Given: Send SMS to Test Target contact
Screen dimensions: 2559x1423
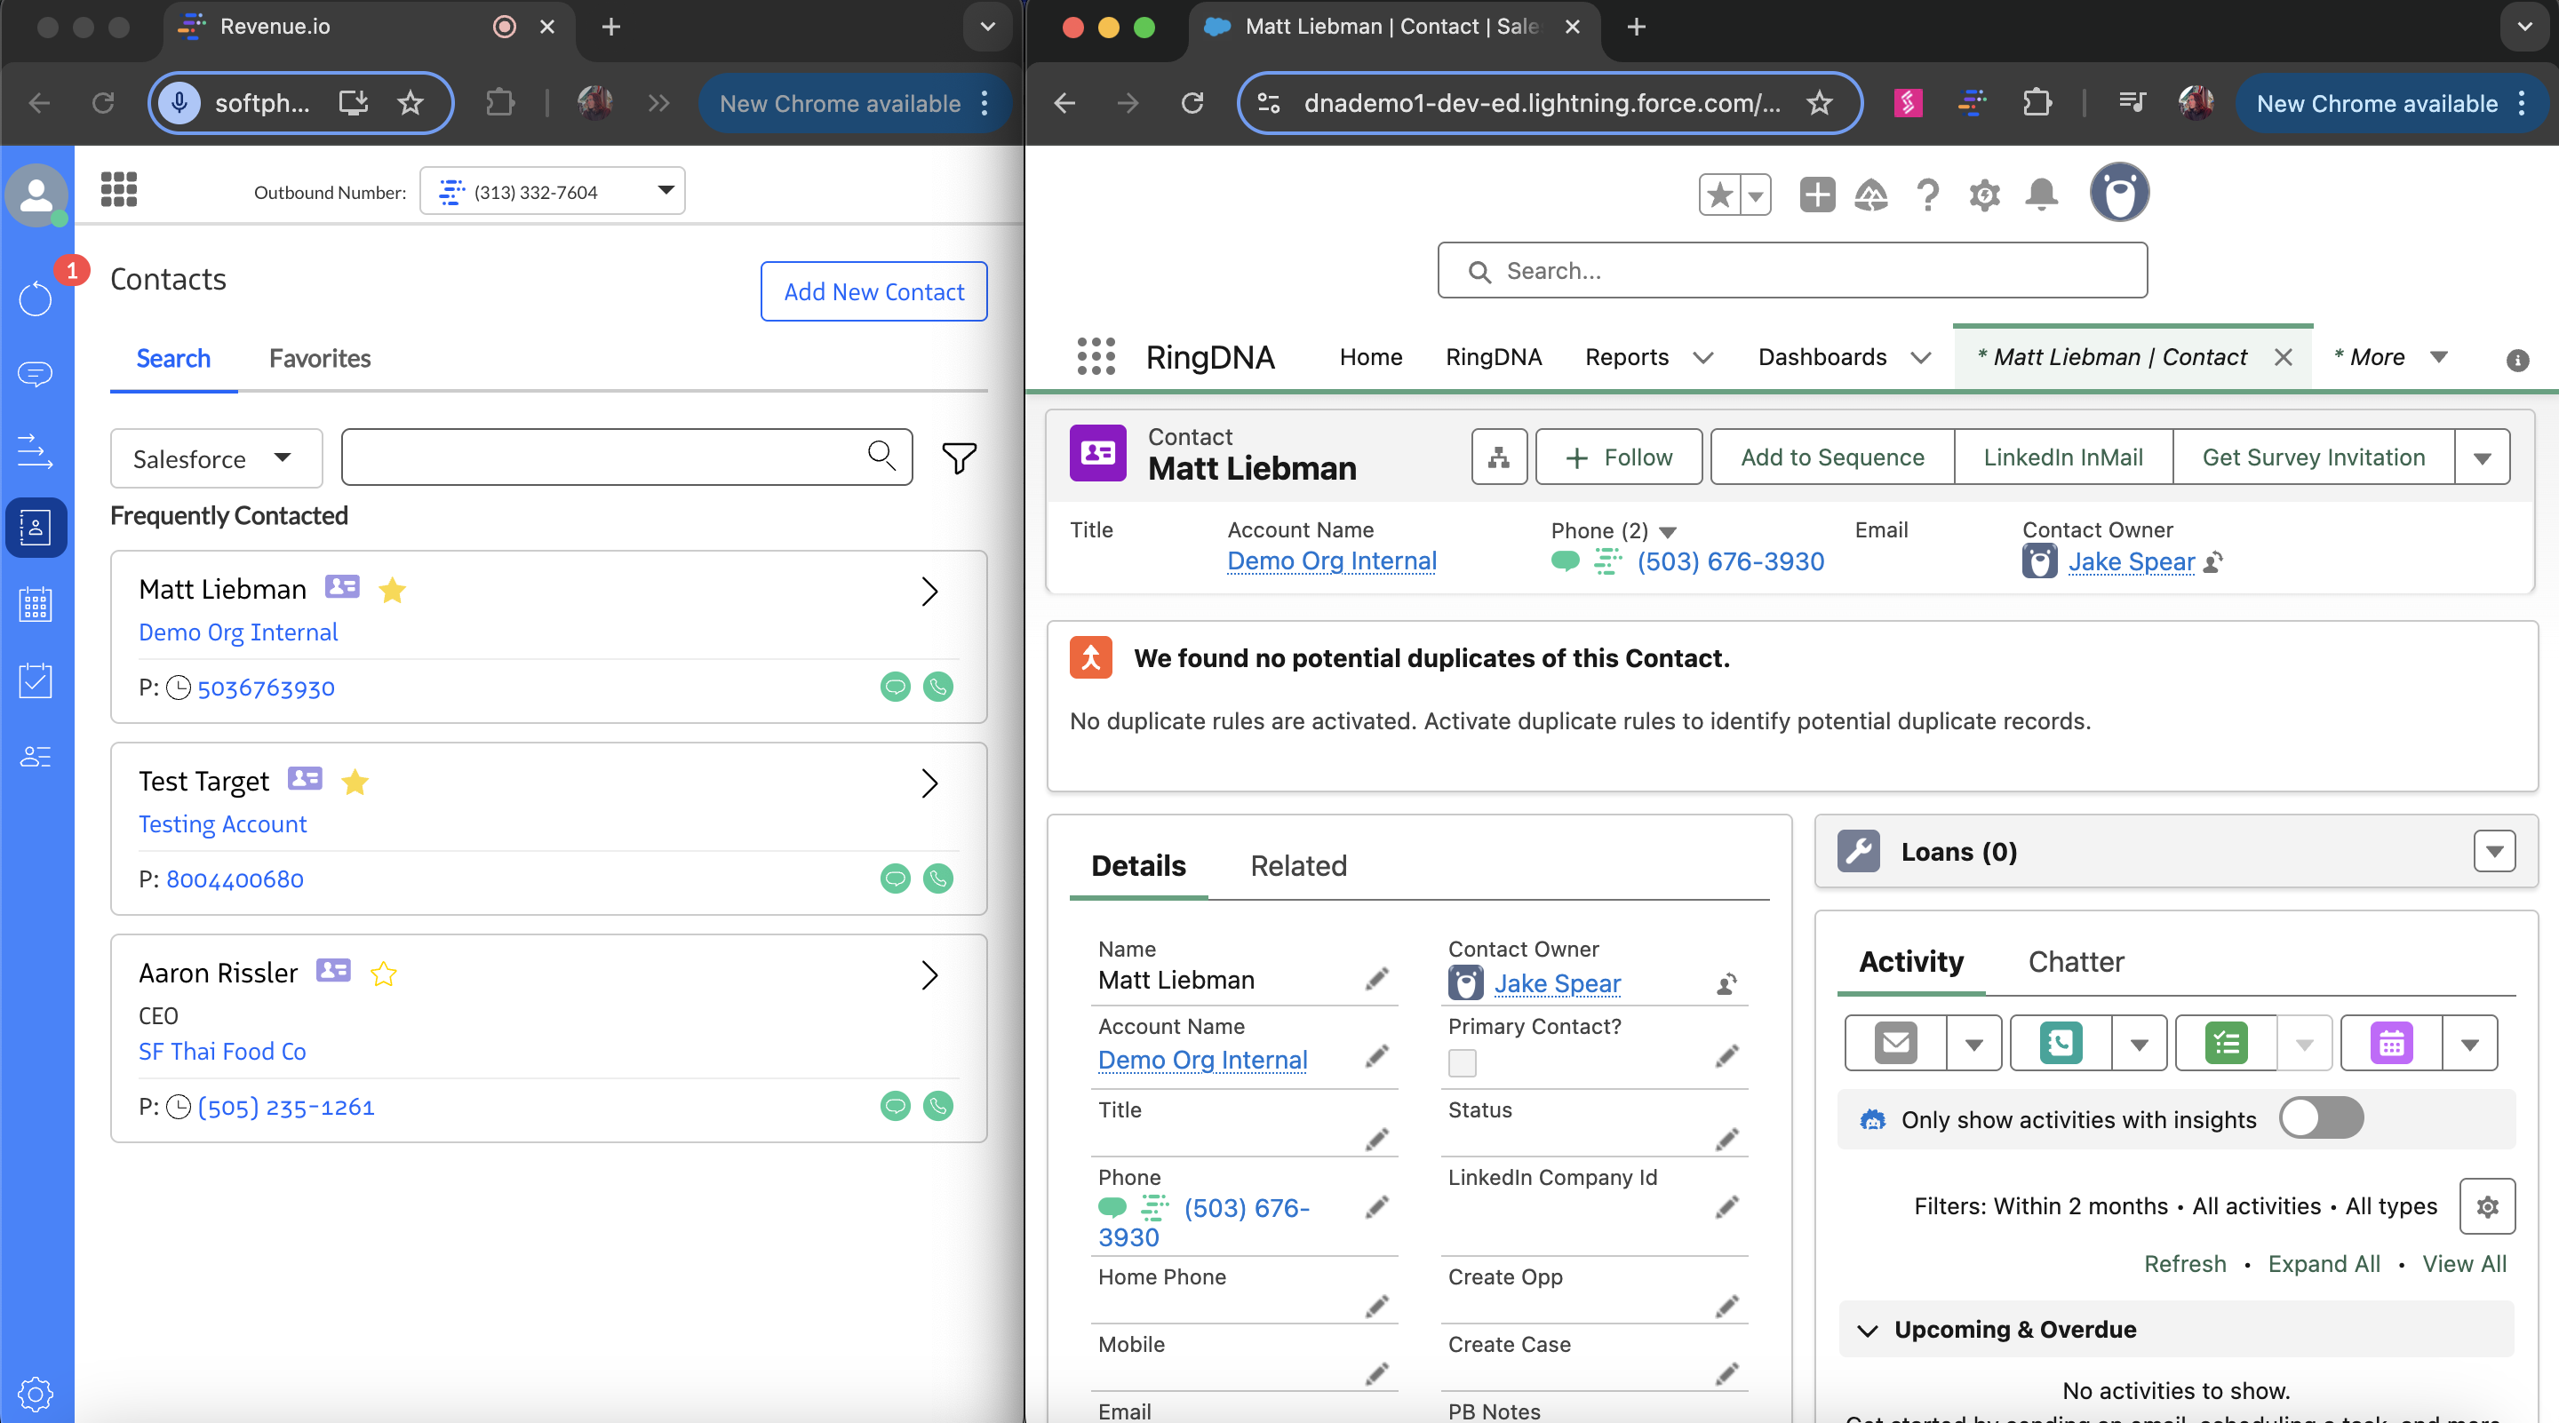Looking at the screenshot, I should click(895, 878).
